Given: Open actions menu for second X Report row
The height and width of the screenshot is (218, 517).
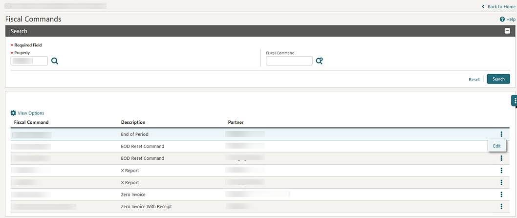Looking at the screenshot, I should point(501,182).
